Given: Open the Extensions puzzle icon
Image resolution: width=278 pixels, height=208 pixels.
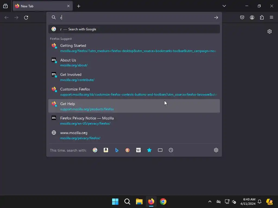Looking at the screenshot, I should 262,17.
